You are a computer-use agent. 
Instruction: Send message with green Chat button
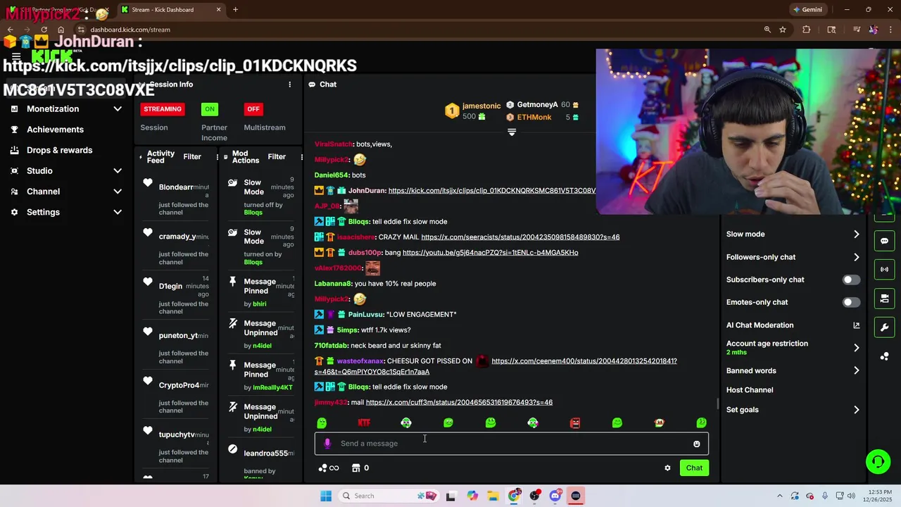(x=694, y=468)
